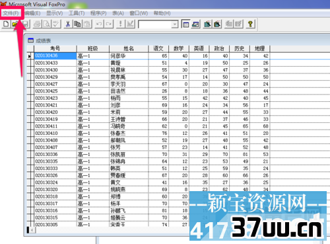This screenshot has width=330, height=244.
Task: Click the horizontal scrollbar left arrow
Action: click(32, 230)
